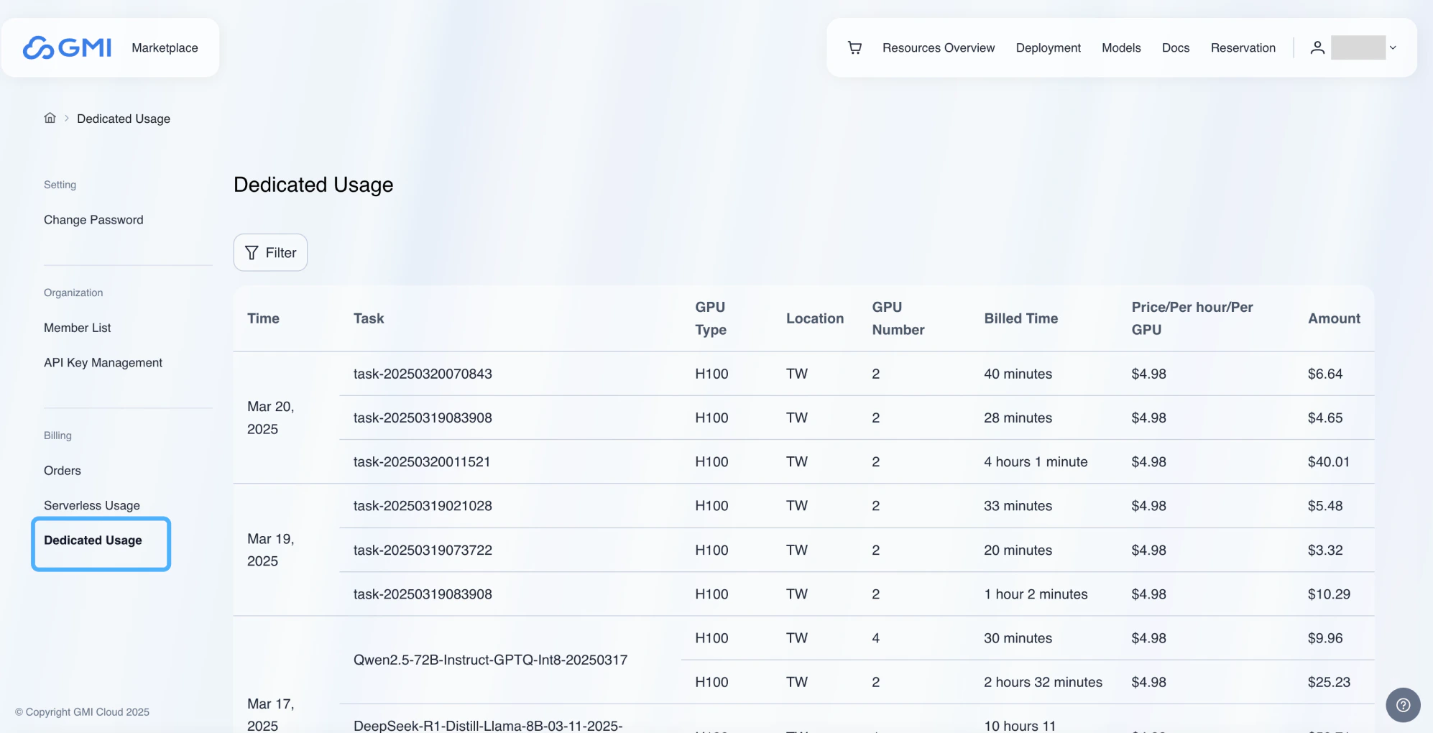Click GPU number 4 in Qwen row

875,638
